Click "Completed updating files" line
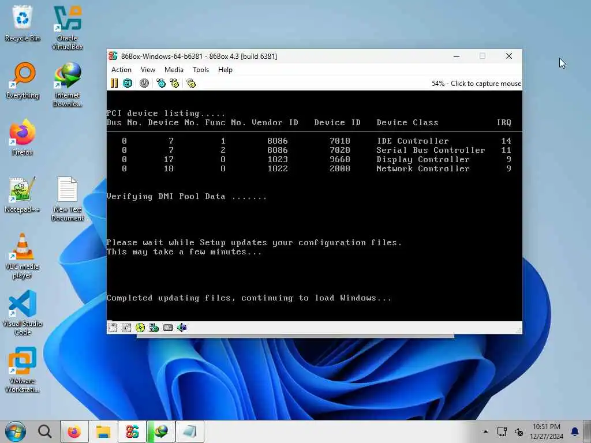Image resolution: width=591 pixels, height=443 pixels. [x=249, y=298]
